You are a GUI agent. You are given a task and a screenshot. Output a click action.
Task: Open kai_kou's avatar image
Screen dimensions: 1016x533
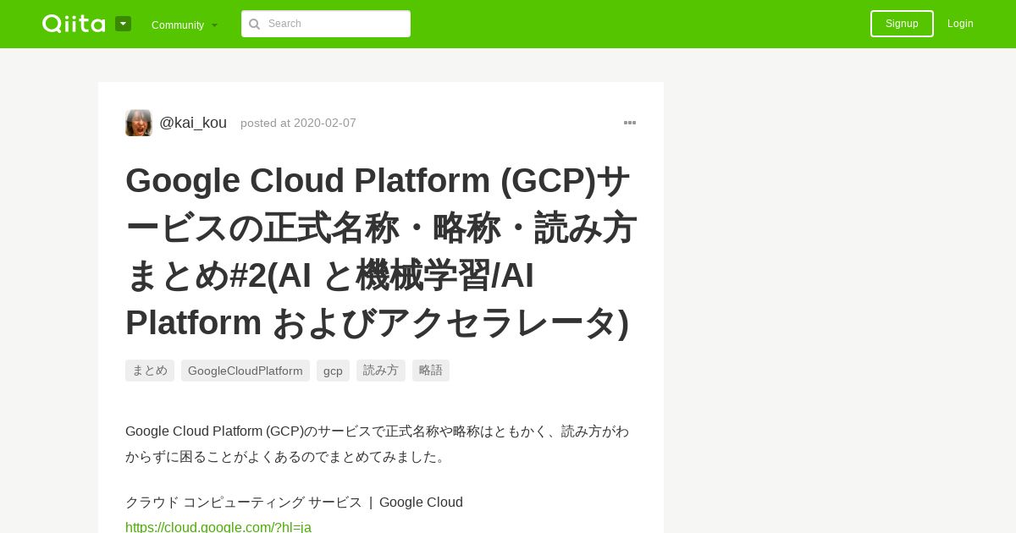[139, 123]
